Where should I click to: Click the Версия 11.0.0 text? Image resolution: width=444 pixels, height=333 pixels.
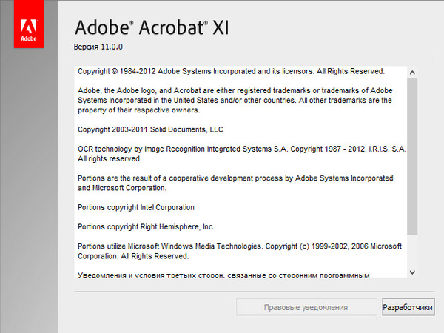coord(98,47)
